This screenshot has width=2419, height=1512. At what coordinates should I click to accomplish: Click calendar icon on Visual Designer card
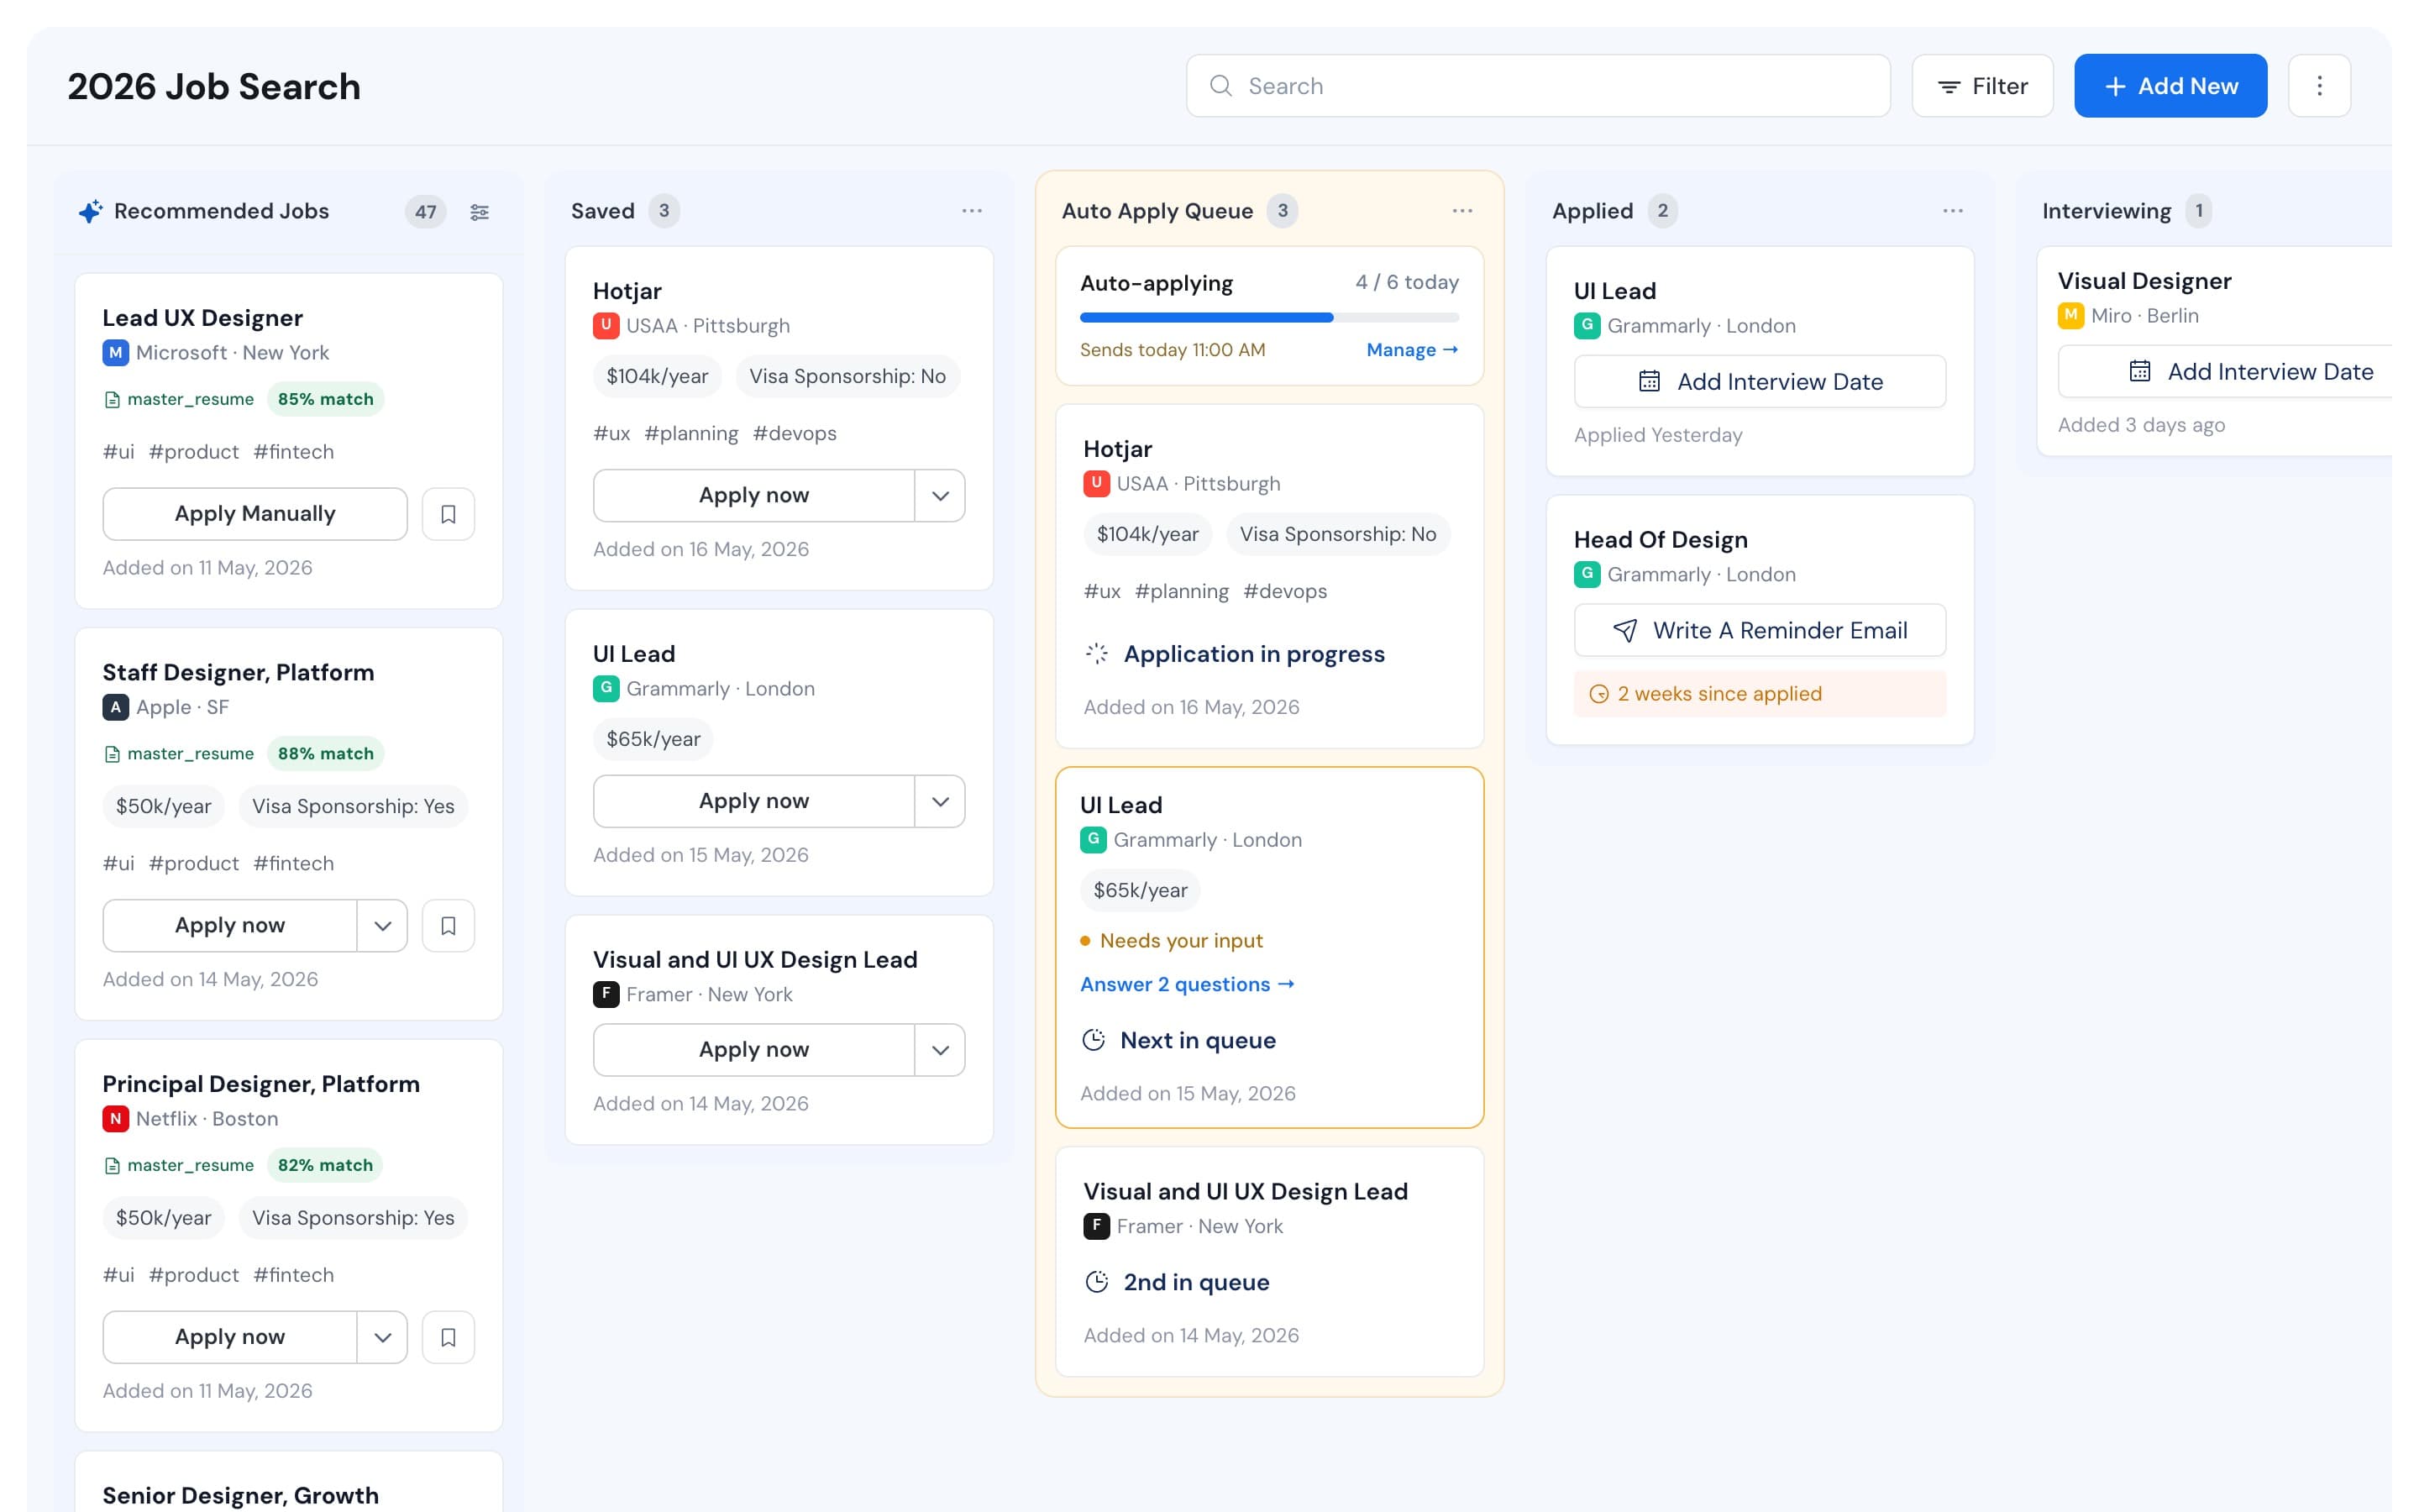pyautogui.click(x=2140, y=372)
